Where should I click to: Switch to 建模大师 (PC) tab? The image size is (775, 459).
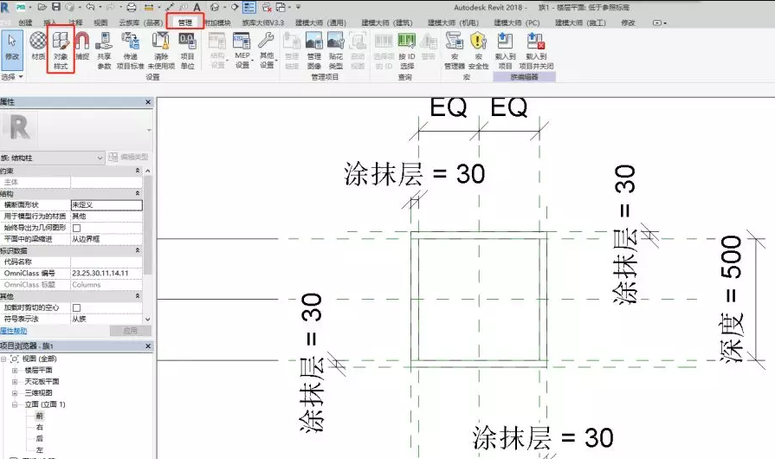pos(516,23)
